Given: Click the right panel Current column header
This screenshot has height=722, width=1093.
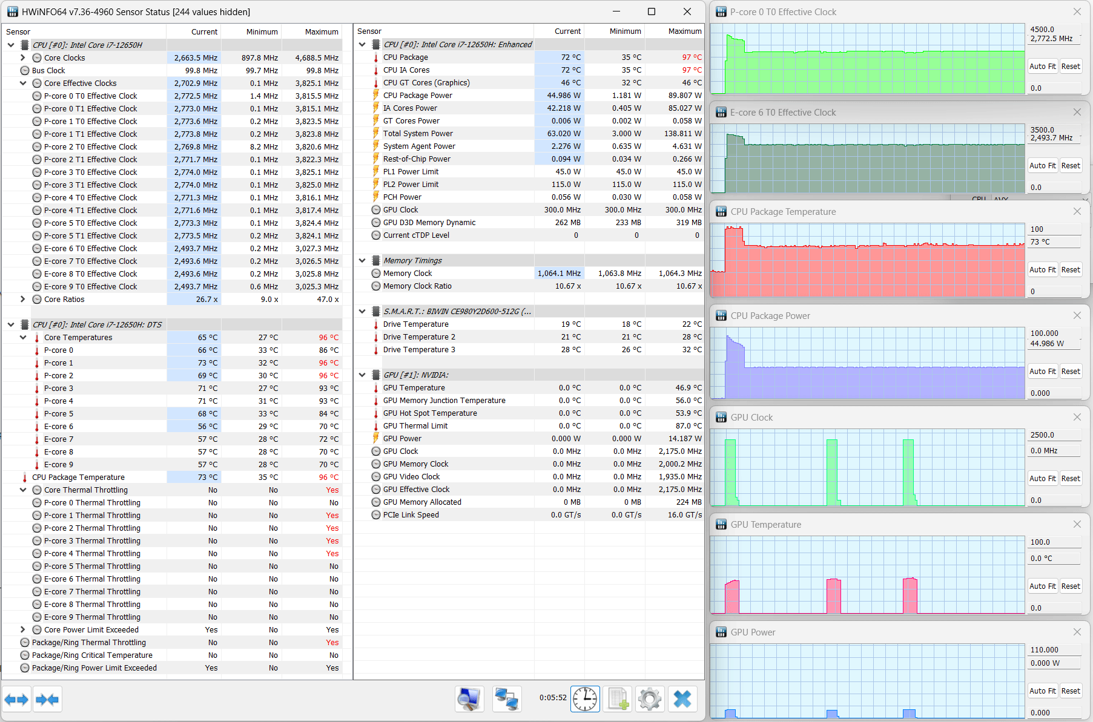Looking at the screenshot, I should tap(558, 31).
